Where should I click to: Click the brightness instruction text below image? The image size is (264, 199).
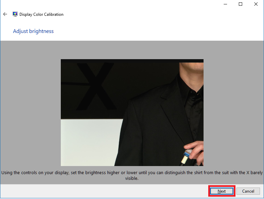point(132,175)
